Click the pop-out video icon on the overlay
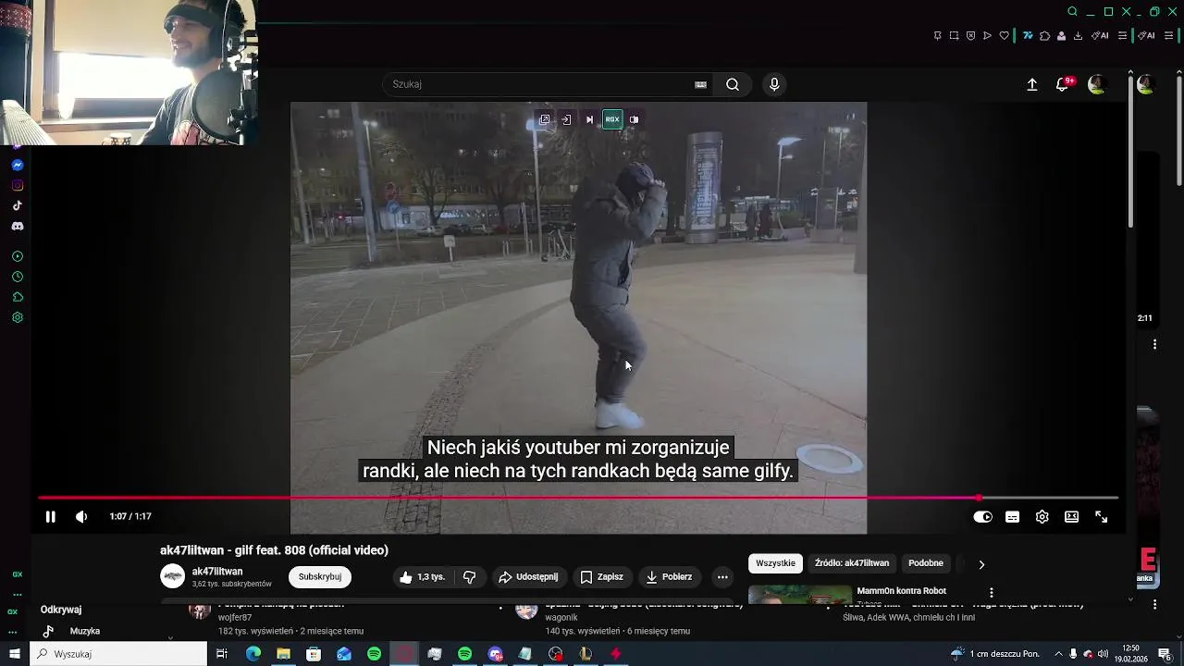 [x=544, y=119]
